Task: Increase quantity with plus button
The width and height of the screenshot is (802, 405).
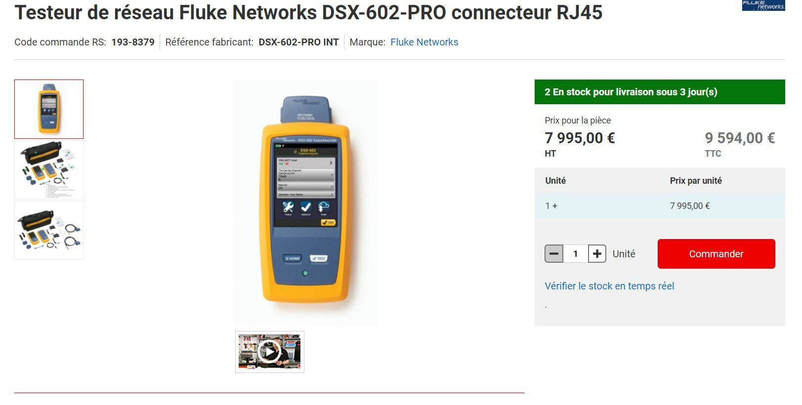Action: [x=597, y=254]
